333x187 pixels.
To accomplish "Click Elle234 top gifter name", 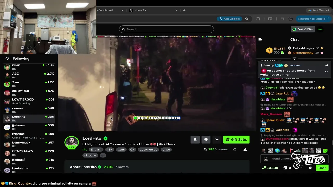I will (280, 49).
